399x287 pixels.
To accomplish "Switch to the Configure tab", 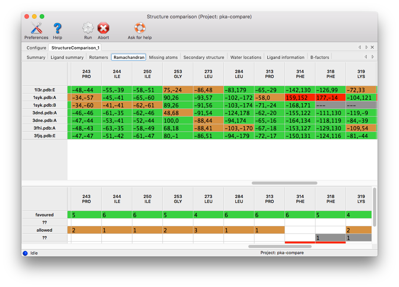I will 36,48.
